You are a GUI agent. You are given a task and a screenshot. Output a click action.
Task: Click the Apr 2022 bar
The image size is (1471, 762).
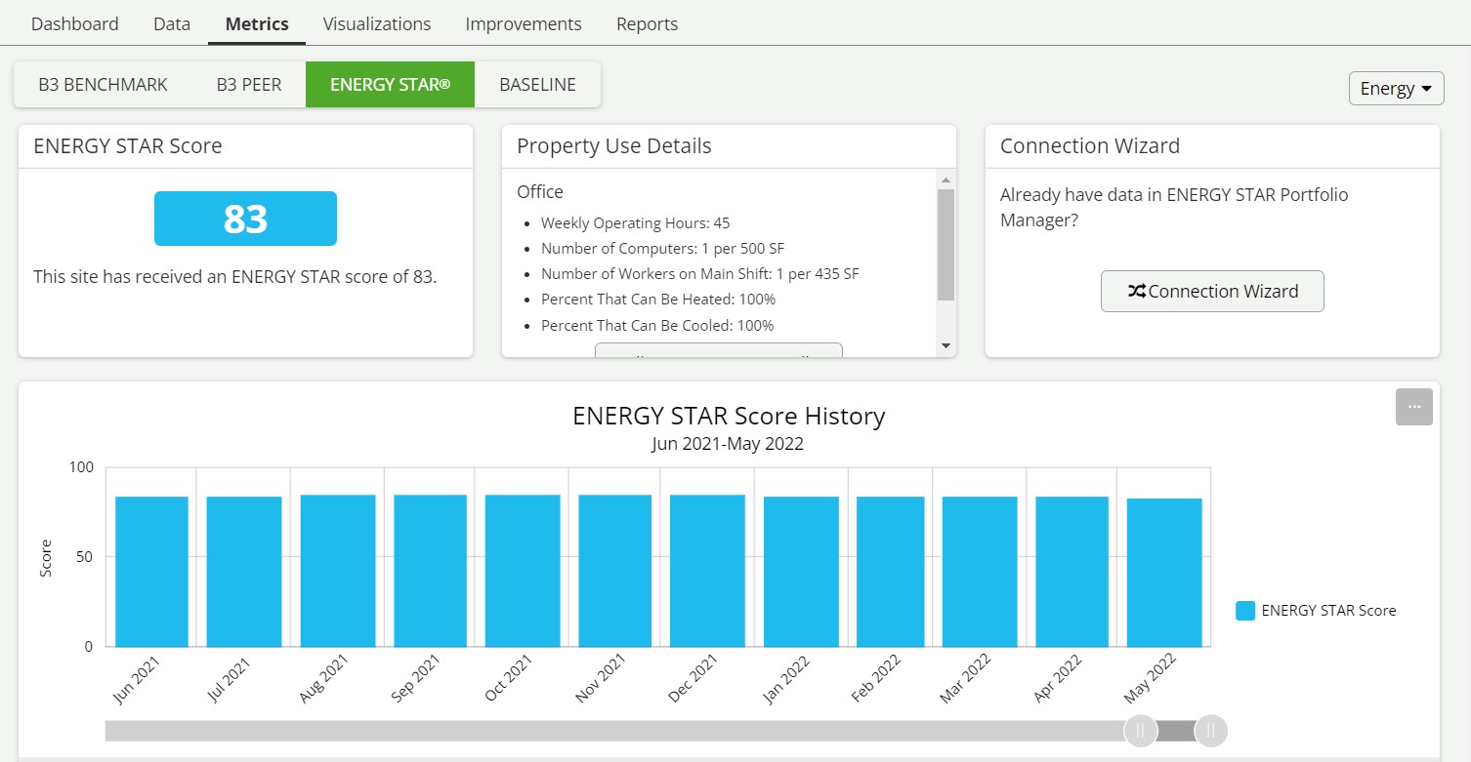(x=1072, y=572)
